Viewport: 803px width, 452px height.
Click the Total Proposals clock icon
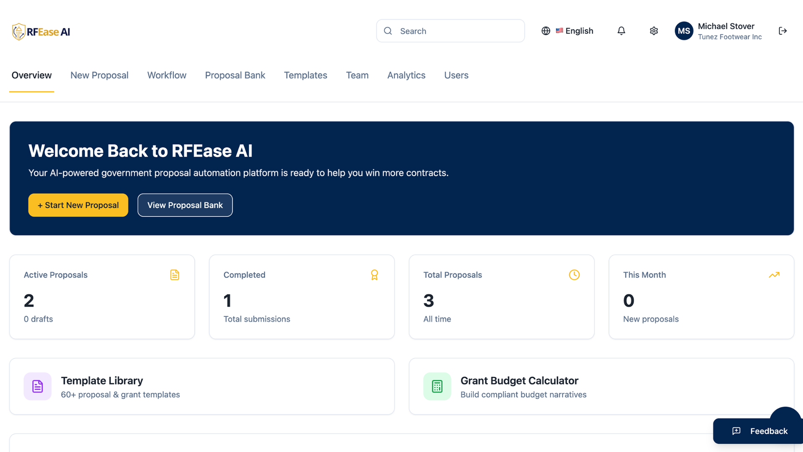(x=574, y=275)
